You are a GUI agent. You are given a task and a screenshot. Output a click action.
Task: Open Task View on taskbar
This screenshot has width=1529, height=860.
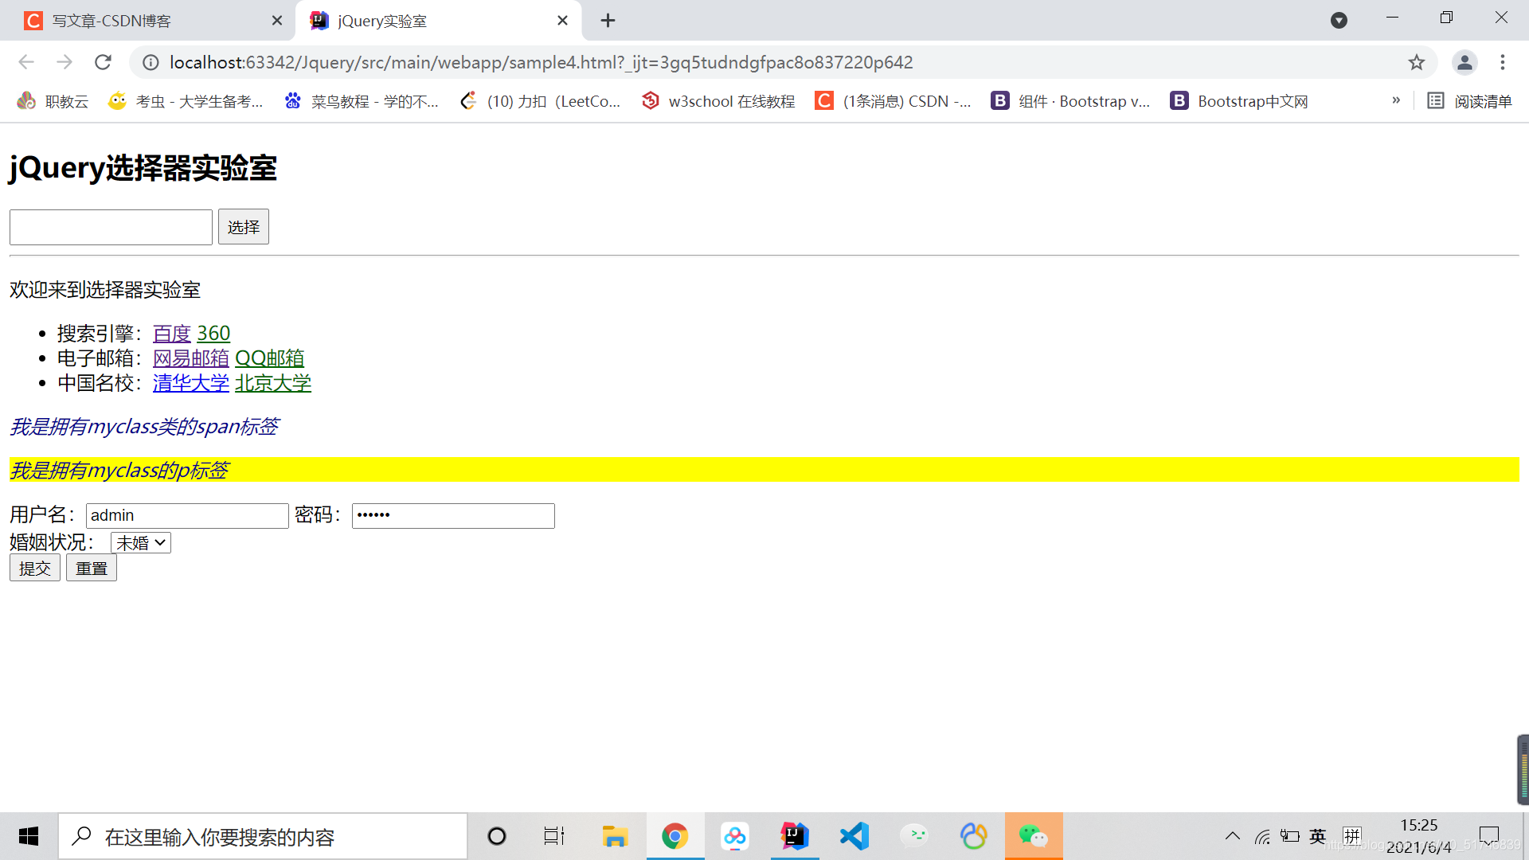[x=554, y=836]
